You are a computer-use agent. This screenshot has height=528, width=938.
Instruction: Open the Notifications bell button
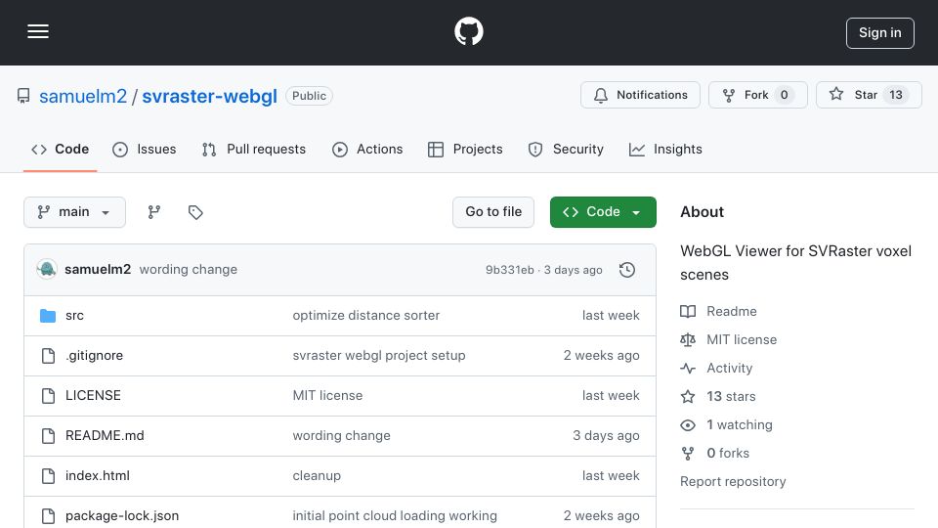click(640, 95)
